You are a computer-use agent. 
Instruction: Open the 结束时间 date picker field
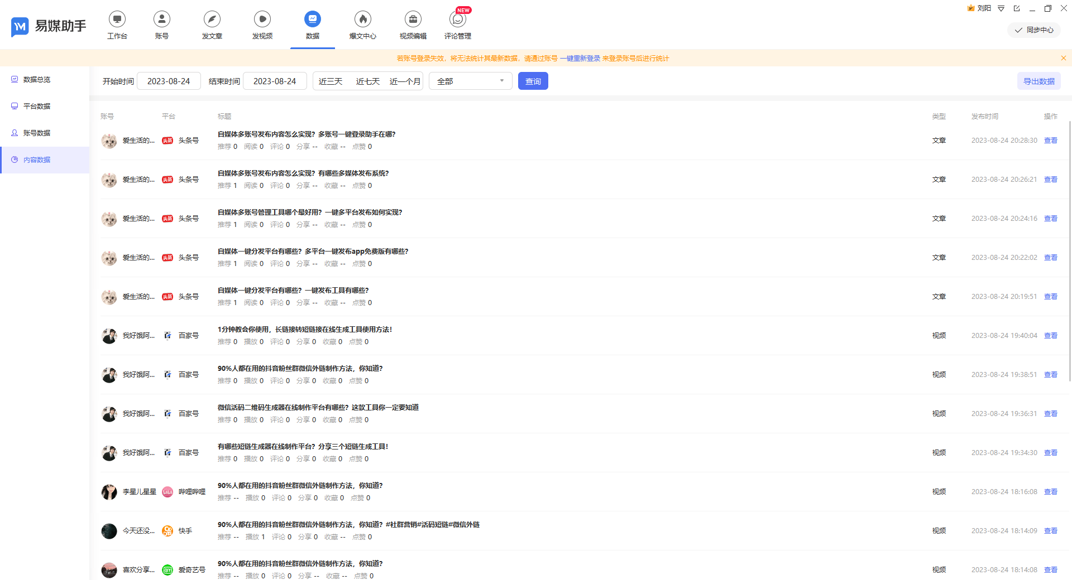coord(275,81)
